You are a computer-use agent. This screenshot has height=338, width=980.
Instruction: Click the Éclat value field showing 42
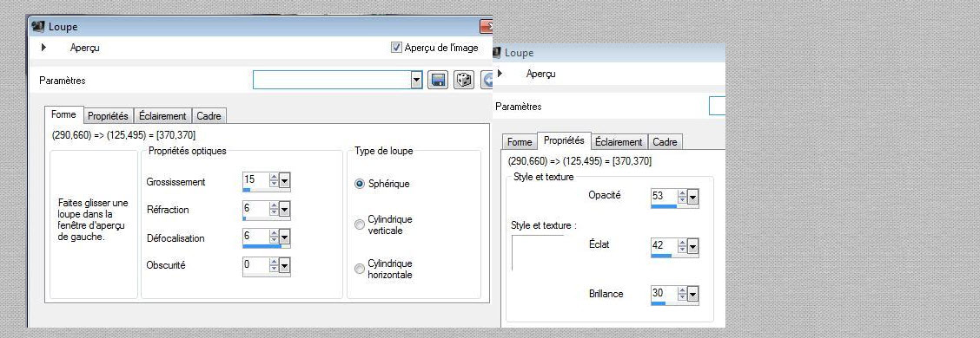pyautogui.click(x=664, y=246)
